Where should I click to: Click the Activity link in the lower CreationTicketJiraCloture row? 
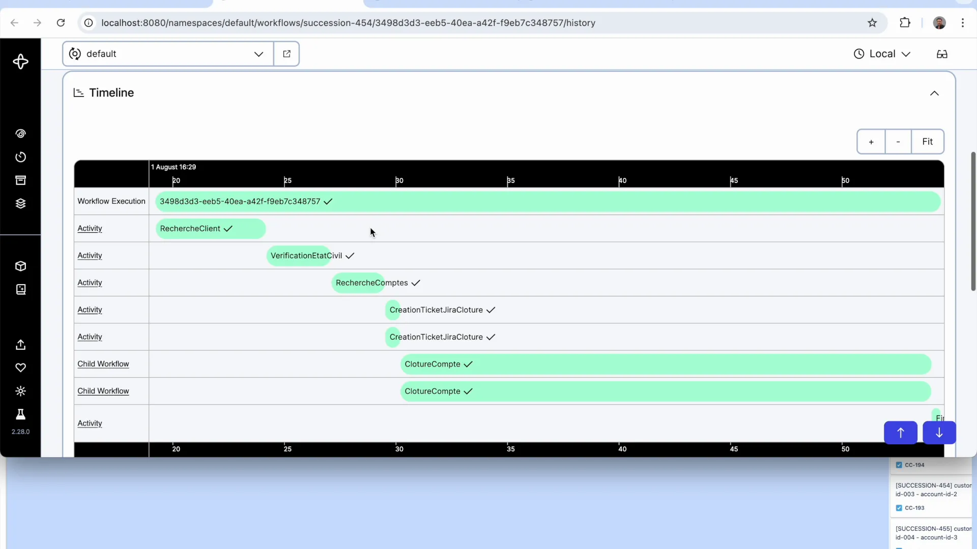coord(90,337)
